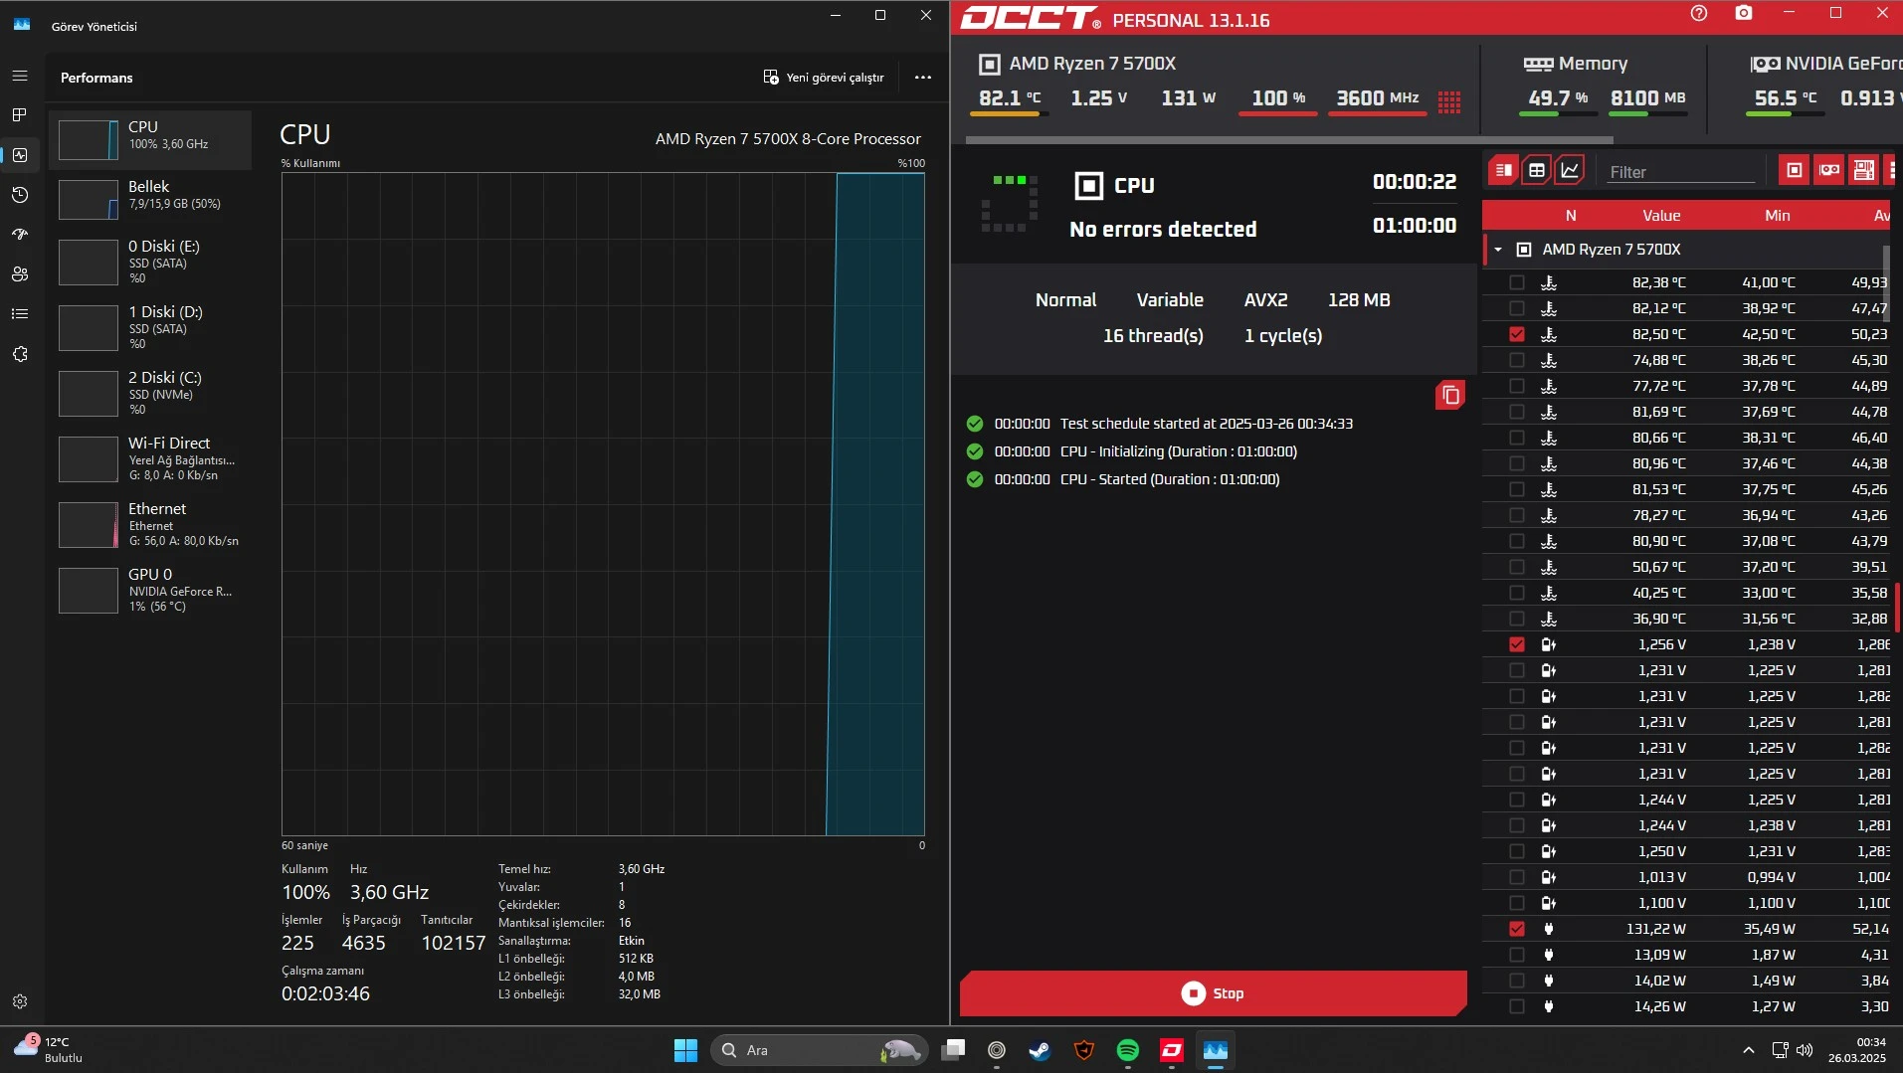Select GPU 0 in the performance list

pos(150,591)
